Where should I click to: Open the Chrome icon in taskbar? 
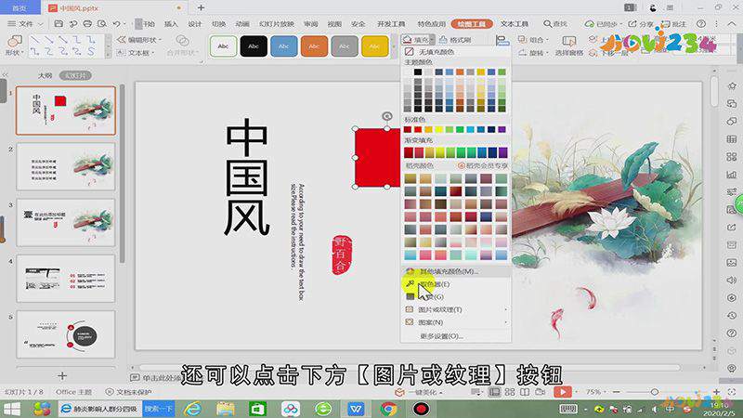pyautogui.click(x=388, y=408)
